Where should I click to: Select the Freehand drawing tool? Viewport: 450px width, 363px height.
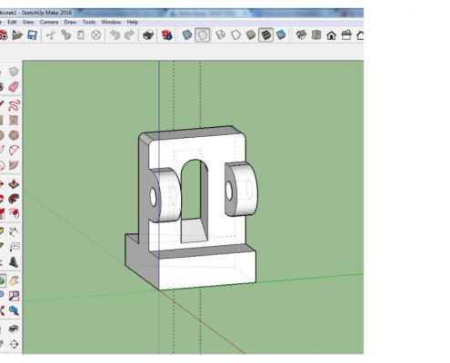pyautogui.click(x=14, y=105)
